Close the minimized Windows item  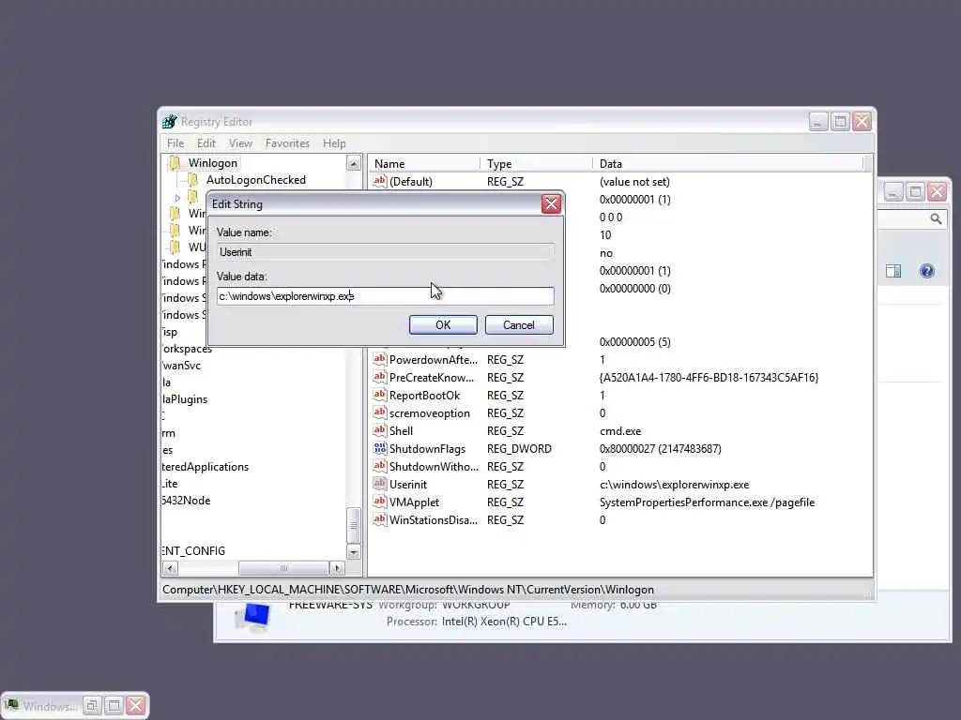(135, 706)
